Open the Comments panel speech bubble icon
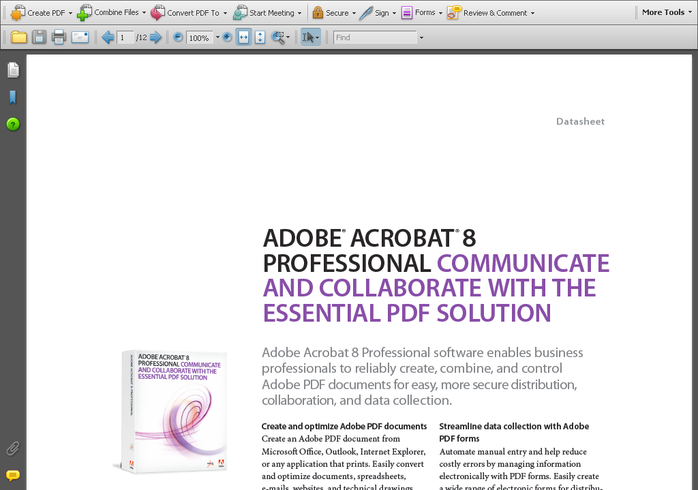 pyautogui.click(x=12, y=475)
